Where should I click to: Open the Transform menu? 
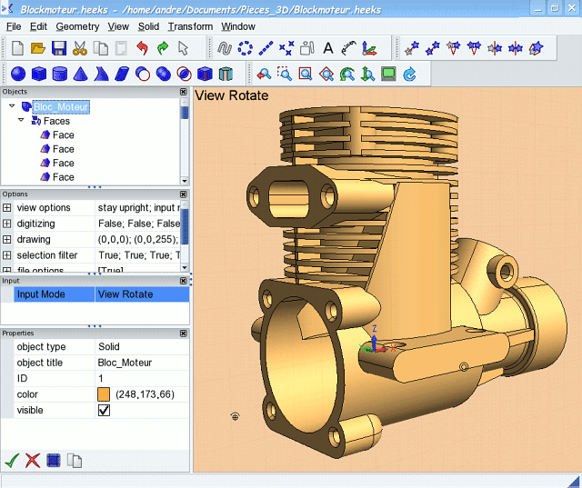[x=190, y=26]
